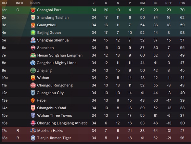
Task: Sort table by DIFF column header
Action: pos(169,3)
